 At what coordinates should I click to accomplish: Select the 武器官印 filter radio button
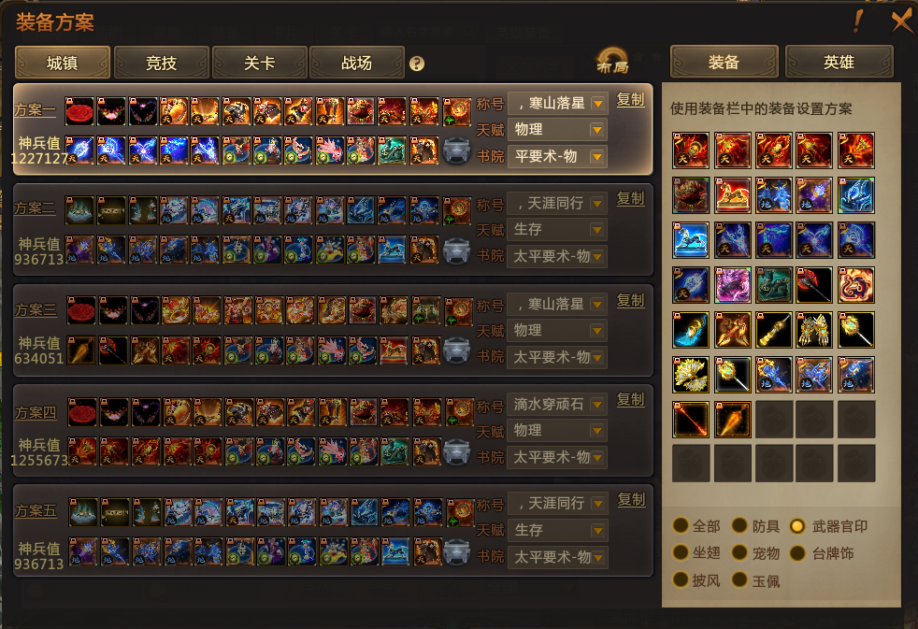click(x=796, y=526)
